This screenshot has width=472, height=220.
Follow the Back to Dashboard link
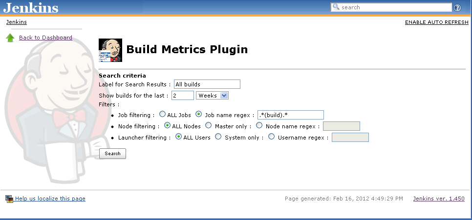(x=46, y=38)
